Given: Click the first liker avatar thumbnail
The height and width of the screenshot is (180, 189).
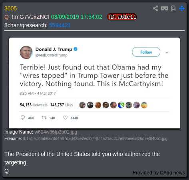Looking at the screenshot, I should click(x=82, y=105).
